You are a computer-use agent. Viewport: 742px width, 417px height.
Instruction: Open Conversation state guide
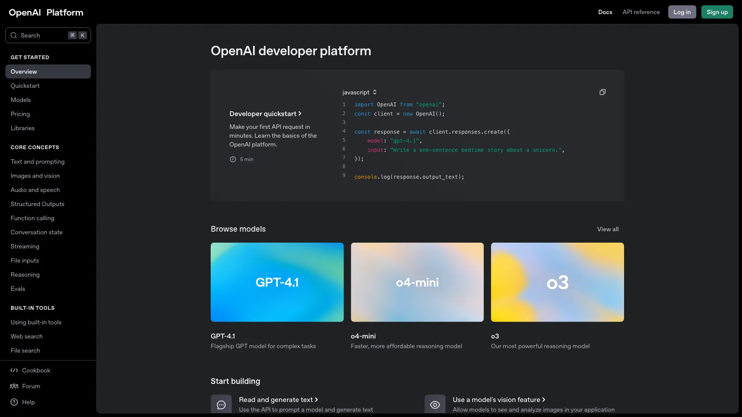(48, 232)
